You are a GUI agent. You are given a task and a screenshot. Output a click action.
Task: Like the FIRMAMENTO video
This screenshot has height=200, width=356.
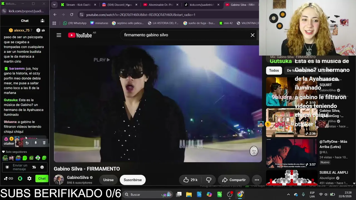click(190, 180)
